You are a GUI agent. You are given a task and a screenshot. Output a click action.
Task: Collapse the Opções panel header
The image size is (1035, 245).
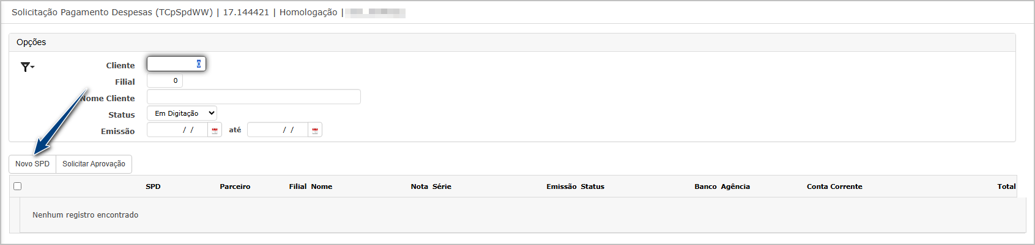click(512, 42)
